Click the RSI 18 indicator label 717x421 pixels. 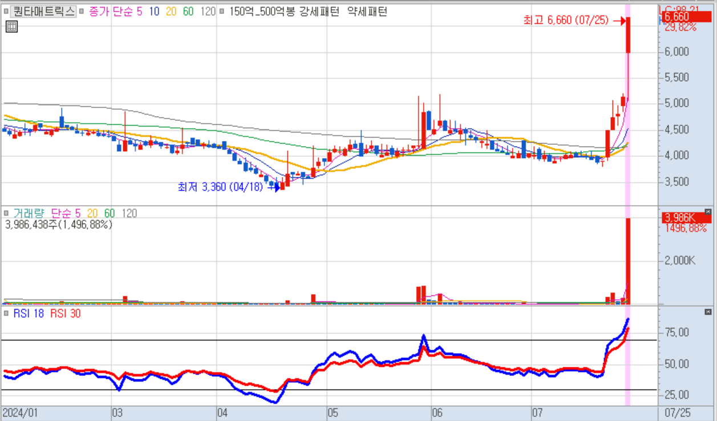point(28,313)
